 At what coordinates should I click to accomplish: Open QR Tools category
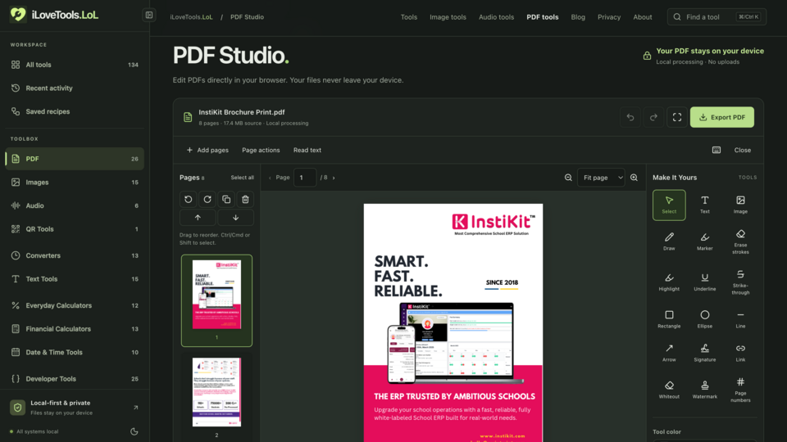click(75, 229)
